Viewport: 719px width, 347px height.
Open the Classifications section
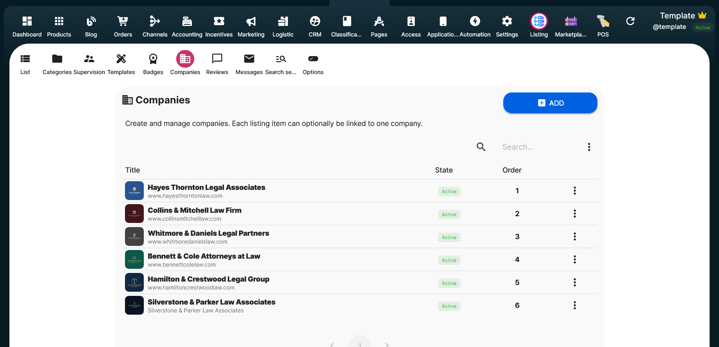click(346, 26)
